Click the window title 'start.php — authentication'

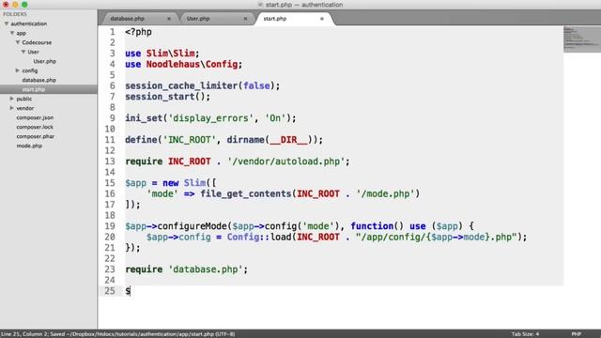304,5
